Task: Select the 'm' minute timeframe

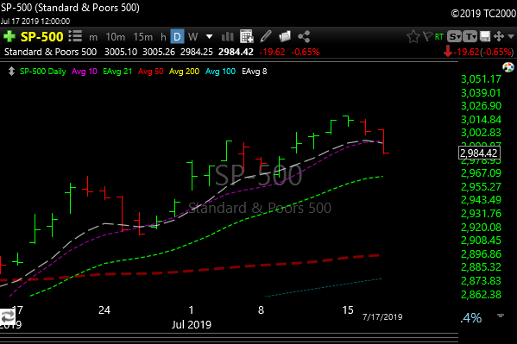Action: [x=93, y=37]
